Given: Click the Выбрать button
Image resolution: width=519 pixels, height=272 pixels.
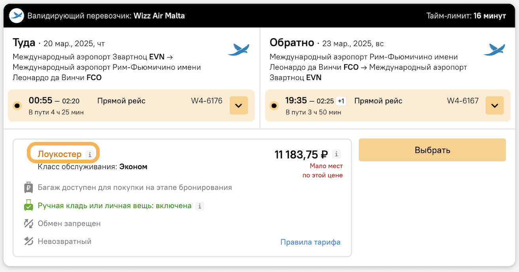Looking at the screenshot, I should pyautogui.click(x=432, y=150).
